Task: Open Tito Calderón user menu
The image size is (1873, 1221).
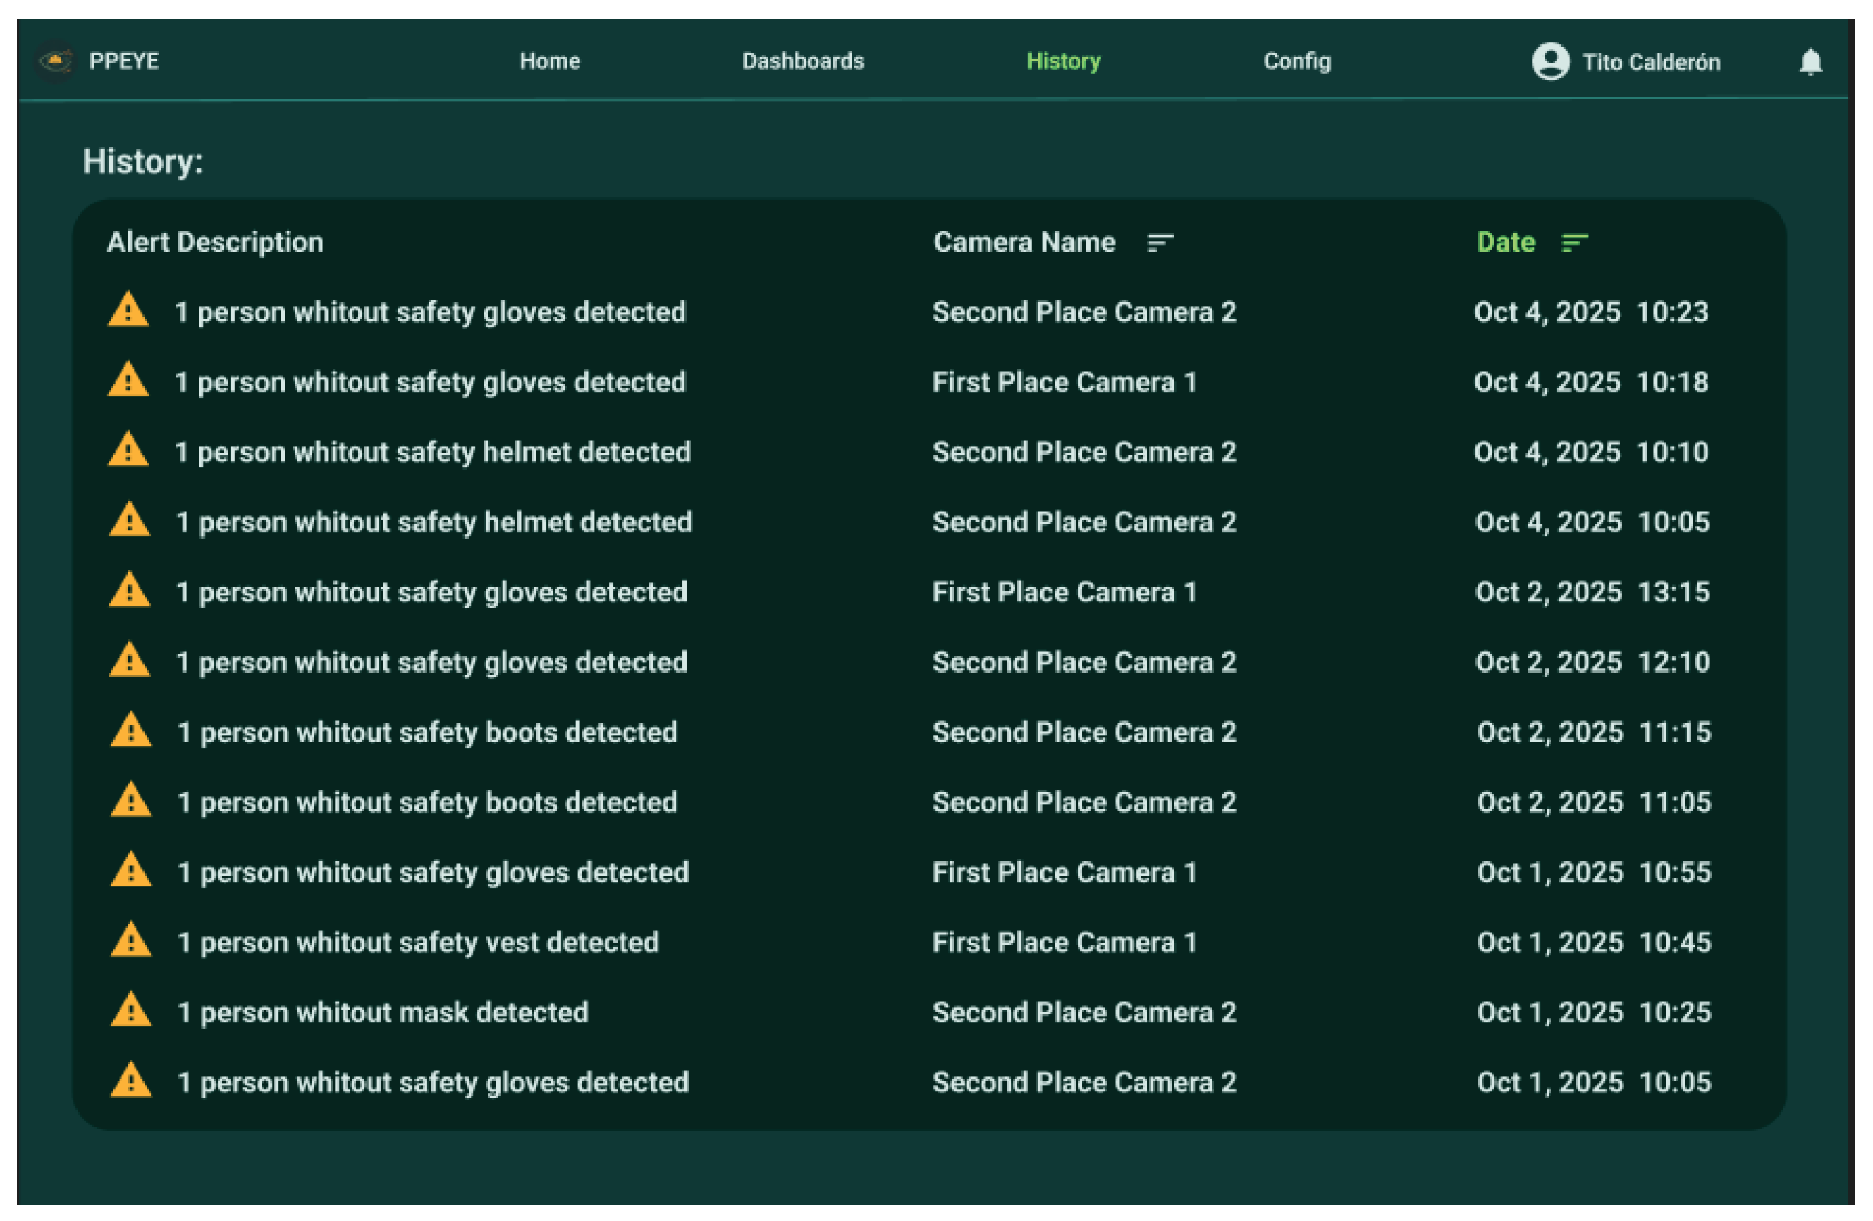Action: pyautogui.click(x=1650, y=62)
